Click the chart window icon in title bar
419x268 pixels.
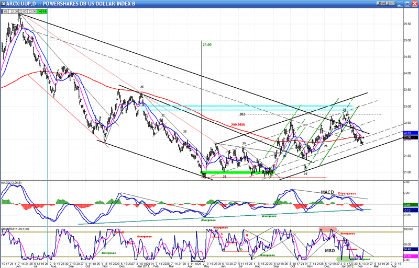click(4, 4)
